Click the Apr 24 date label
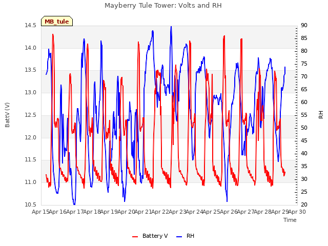Screen dimensions: 328x246 pyautogui.click(x=195, y=212)
